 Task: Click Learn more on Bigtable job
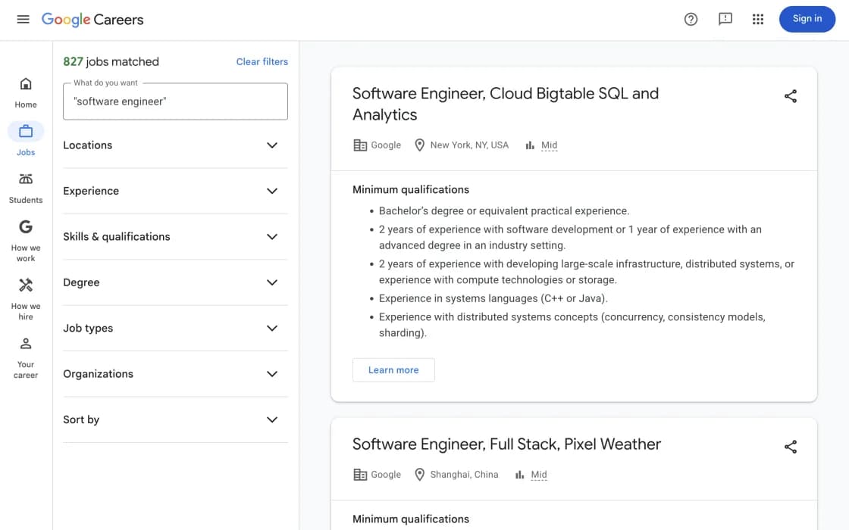click(x=393, y=370)
